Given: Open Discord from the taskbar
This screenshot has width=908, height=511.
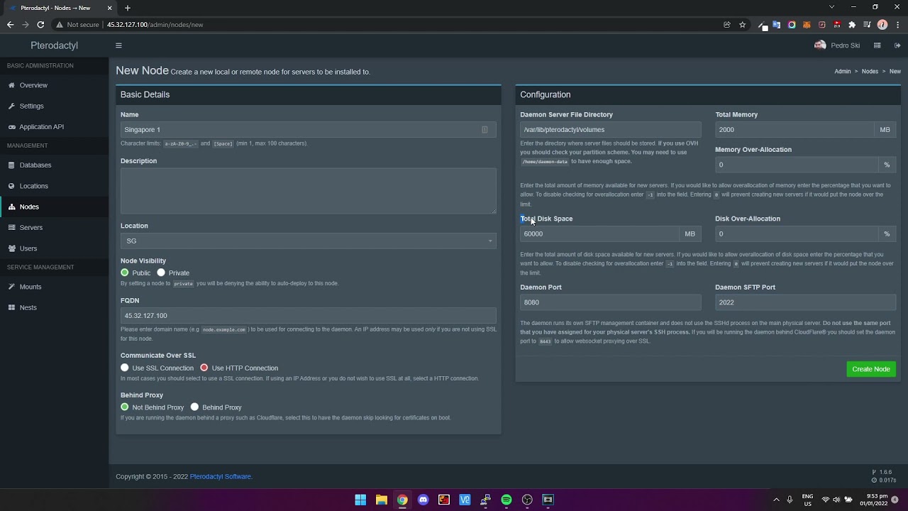Looking at the screenshot, I should (423, 500).
